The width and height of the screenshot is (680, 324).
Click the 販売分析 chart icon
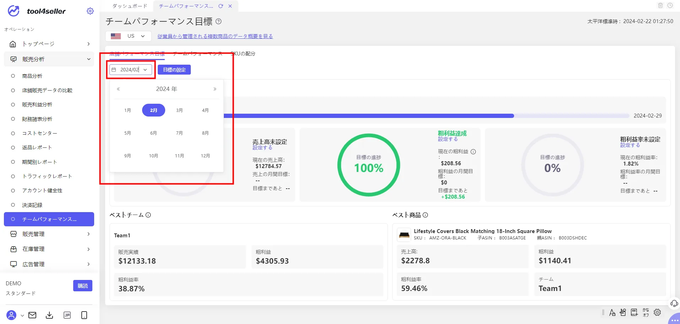click(x=13, y=59)
